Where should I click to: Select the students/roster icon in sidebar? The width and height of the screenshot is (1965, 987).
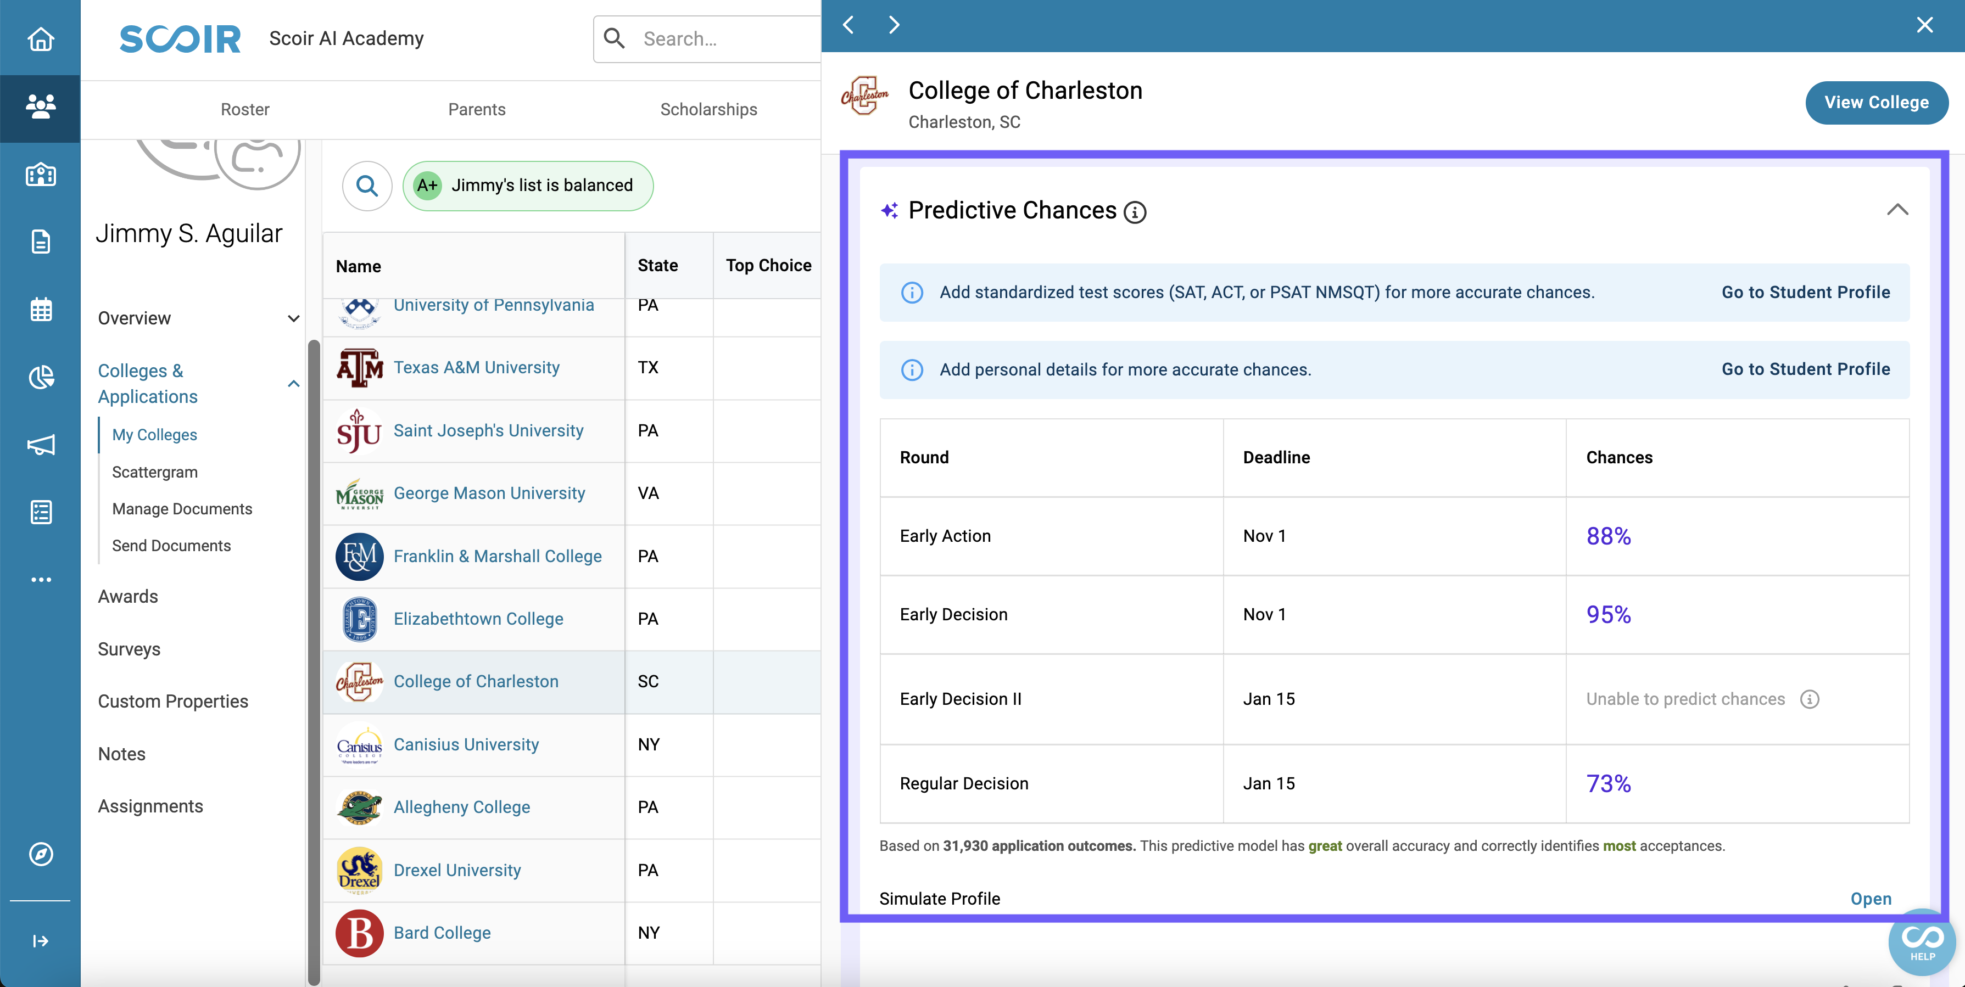(39, 104)
